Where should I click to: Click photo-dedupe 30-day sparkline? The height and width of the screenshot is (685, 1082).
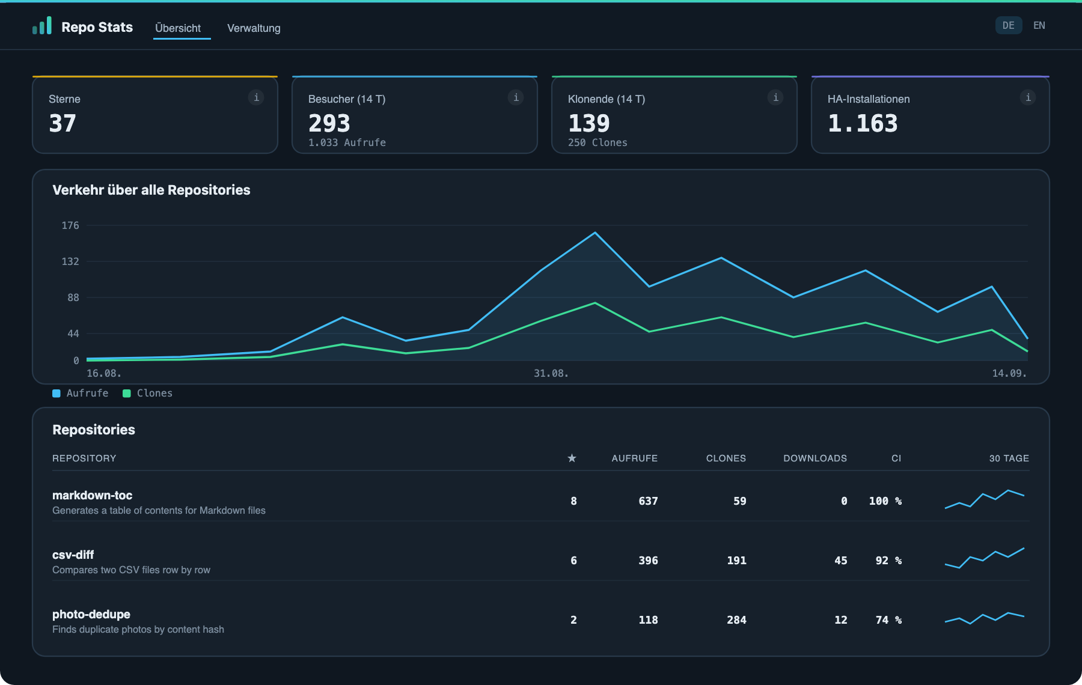[985, 618]
